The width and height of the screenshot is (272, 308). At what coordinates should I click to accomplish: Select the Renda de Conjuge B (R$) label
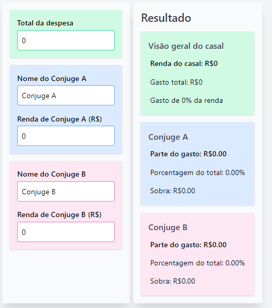(59, 215)
